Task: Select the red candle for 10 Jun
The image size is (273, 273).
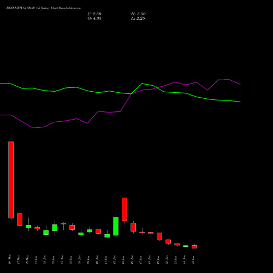Action: pos(98,231)
